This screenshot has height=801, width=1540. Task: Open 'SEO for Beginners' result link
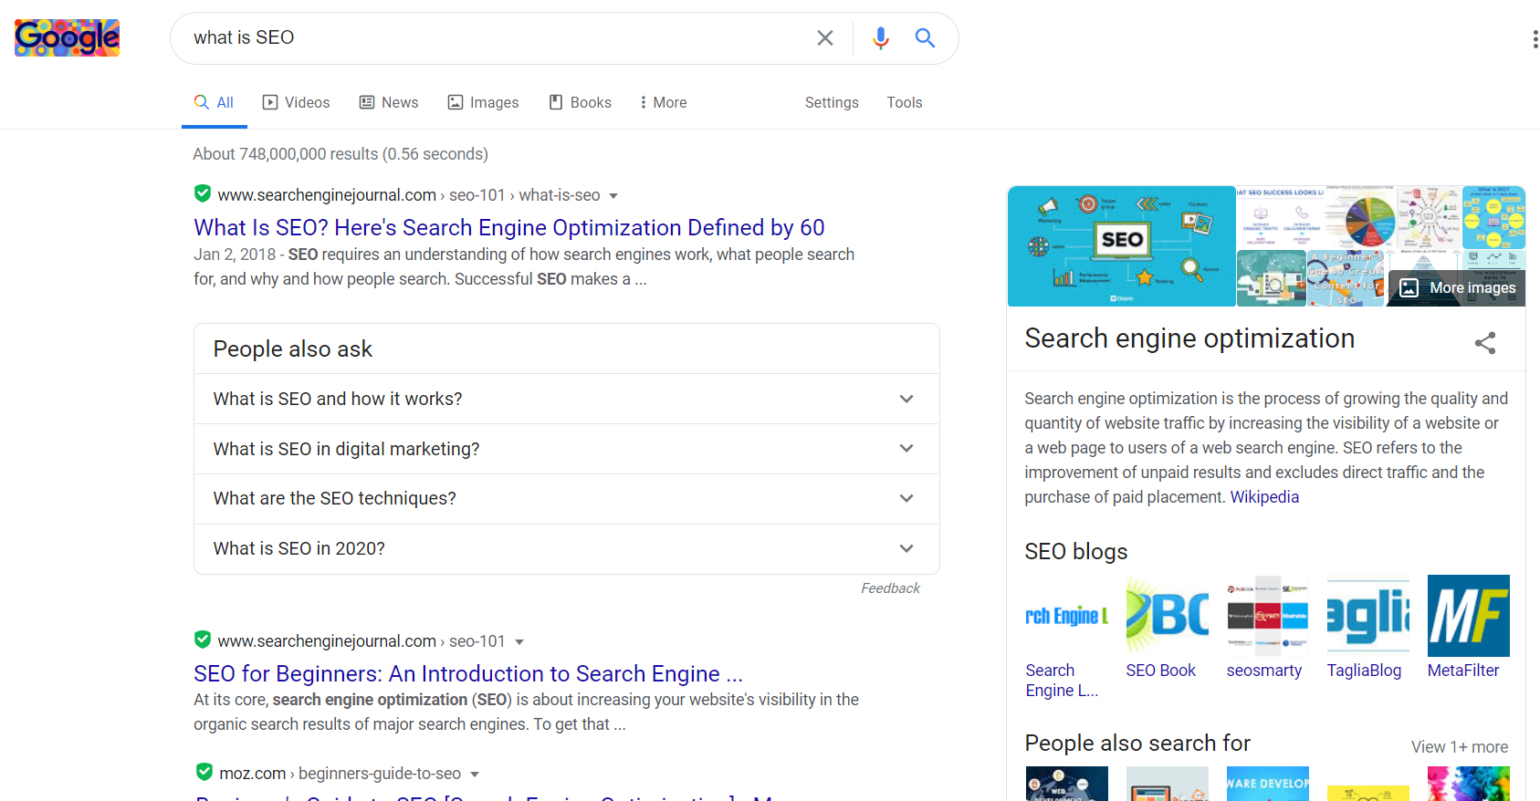pyautogui.click(x=467, y=673)
